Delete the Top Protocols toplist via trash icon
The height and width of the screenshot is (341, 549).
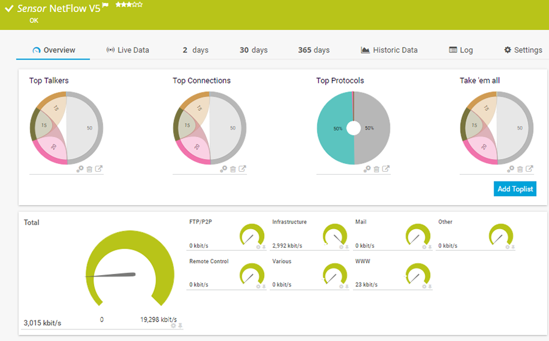coord(376,169)
